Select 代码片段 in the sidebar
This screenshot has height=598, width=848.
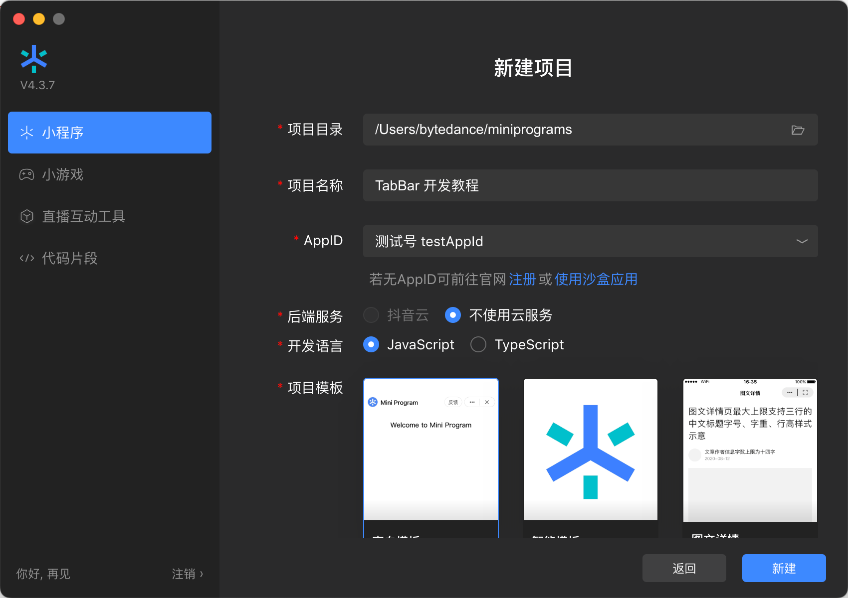[110, 258]
